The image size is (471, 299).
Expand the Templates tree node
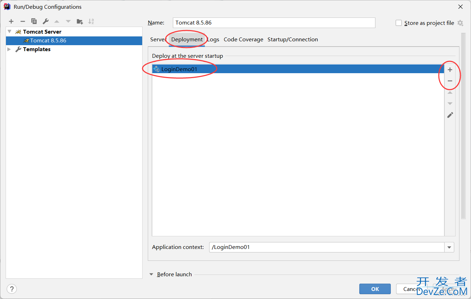(9, 49)
